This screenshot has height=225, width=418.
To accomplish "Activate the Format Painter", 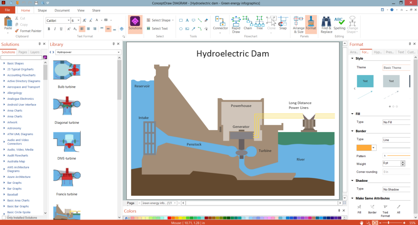I will (28, 31).
